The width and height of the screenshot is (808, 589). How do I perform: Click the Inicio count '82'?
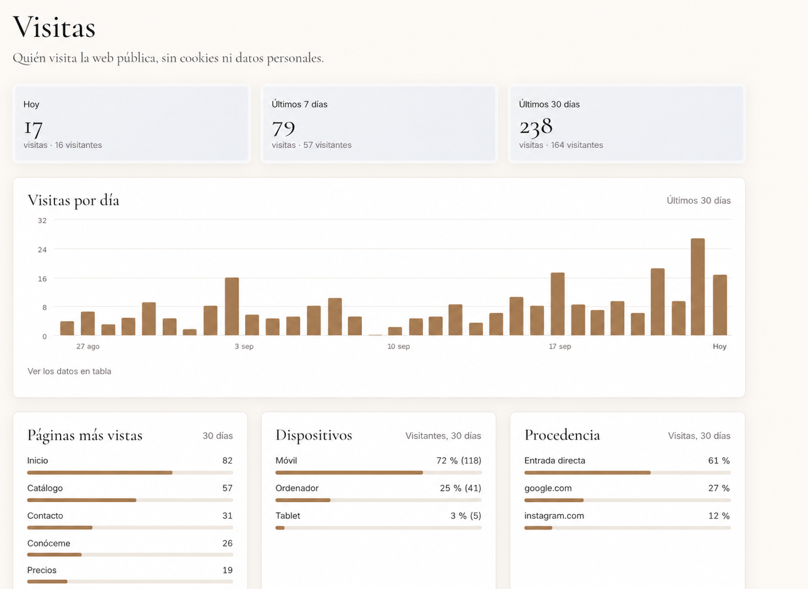coord(227,461)
